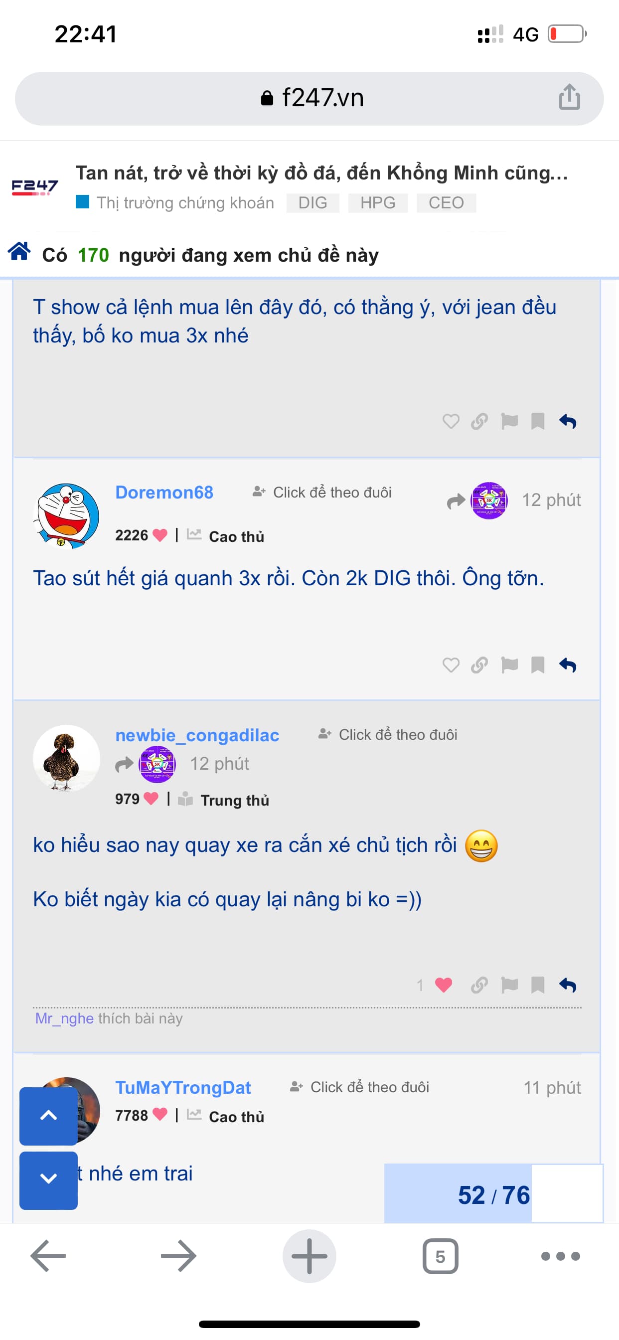Jump up with the blue up-chevron button
619x1340 pixels.
coord(48,1116)
